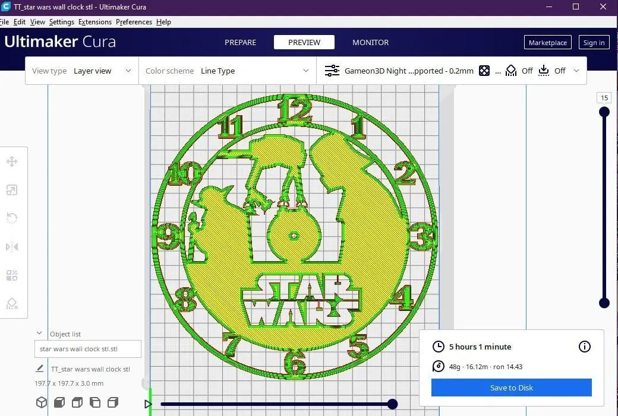Click the support icon showing Off
Viewport: 618px width, 416px height.
click(511, 71)
